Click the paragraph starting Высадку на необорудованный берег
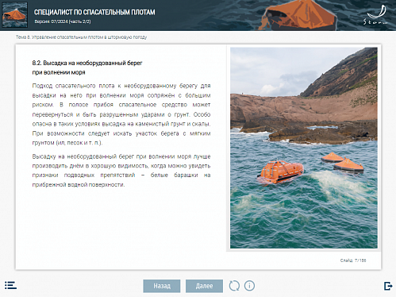Image resolution: width=396 pixels, height=297 pixels. point(121,171)
